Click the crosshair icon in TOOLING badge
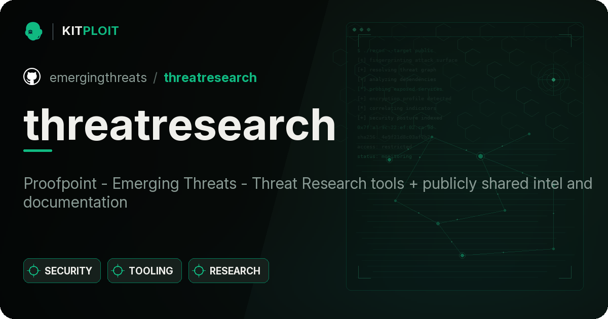608x319 pixels. [118, 271]
